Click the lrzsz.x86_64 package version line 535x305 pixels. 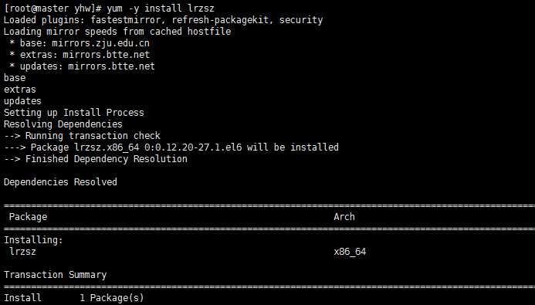tap(171, 147)
